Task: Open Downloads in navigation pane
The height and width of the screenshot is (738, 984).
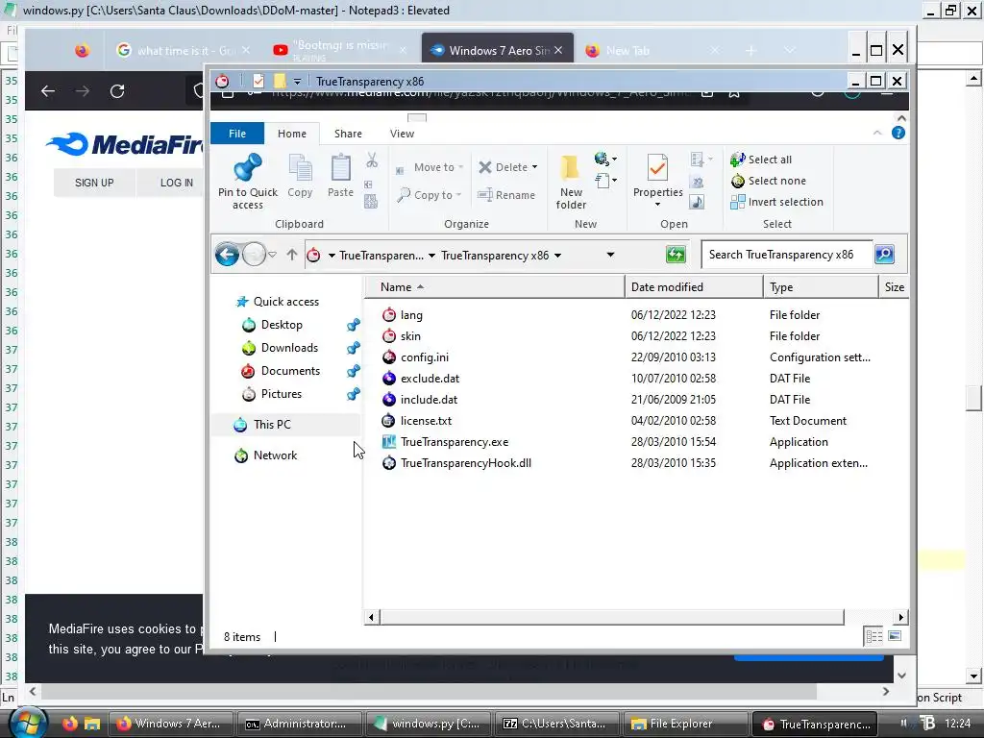Action: coord(289,348)
